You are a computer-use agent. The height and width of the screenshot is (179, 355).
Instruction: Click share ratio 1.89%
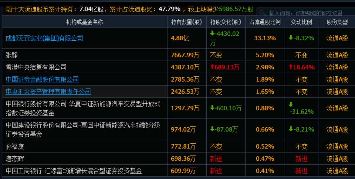[265, 79]
